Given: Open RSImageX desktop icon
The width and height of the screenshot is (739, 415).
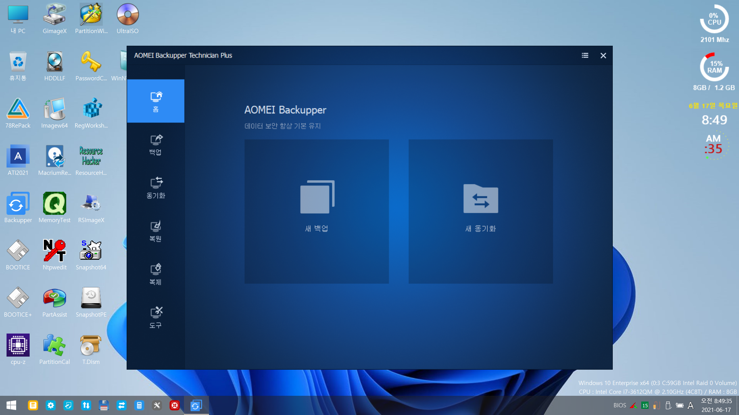Looking at the screenshot, I should click(x=91, y=208).
